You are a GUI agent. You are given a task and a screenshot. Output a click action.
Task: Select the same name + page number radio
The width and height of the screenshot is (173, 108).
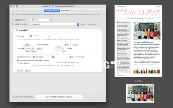[18, 60]
